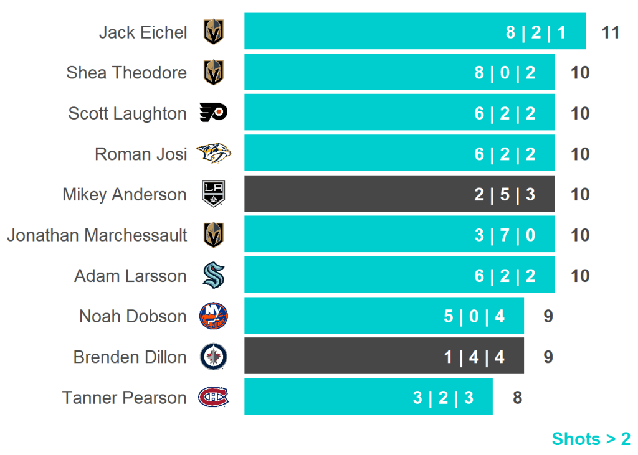Click the Nashville Predators logo beside Roman Josi
This screenshot has height=455, width=638.
point(214,154)
